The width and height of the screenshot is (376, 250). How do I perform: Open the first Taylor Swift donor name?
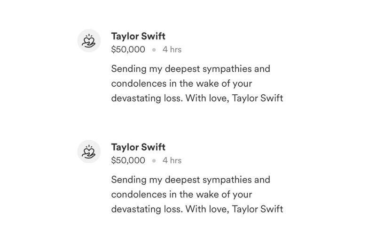(138, 36)
